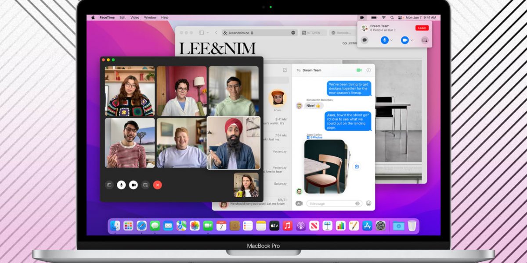Open Finder from the Dock
The height and width of the screenshot is (263, 527).
pyautogui.click(x=115, y=226)
